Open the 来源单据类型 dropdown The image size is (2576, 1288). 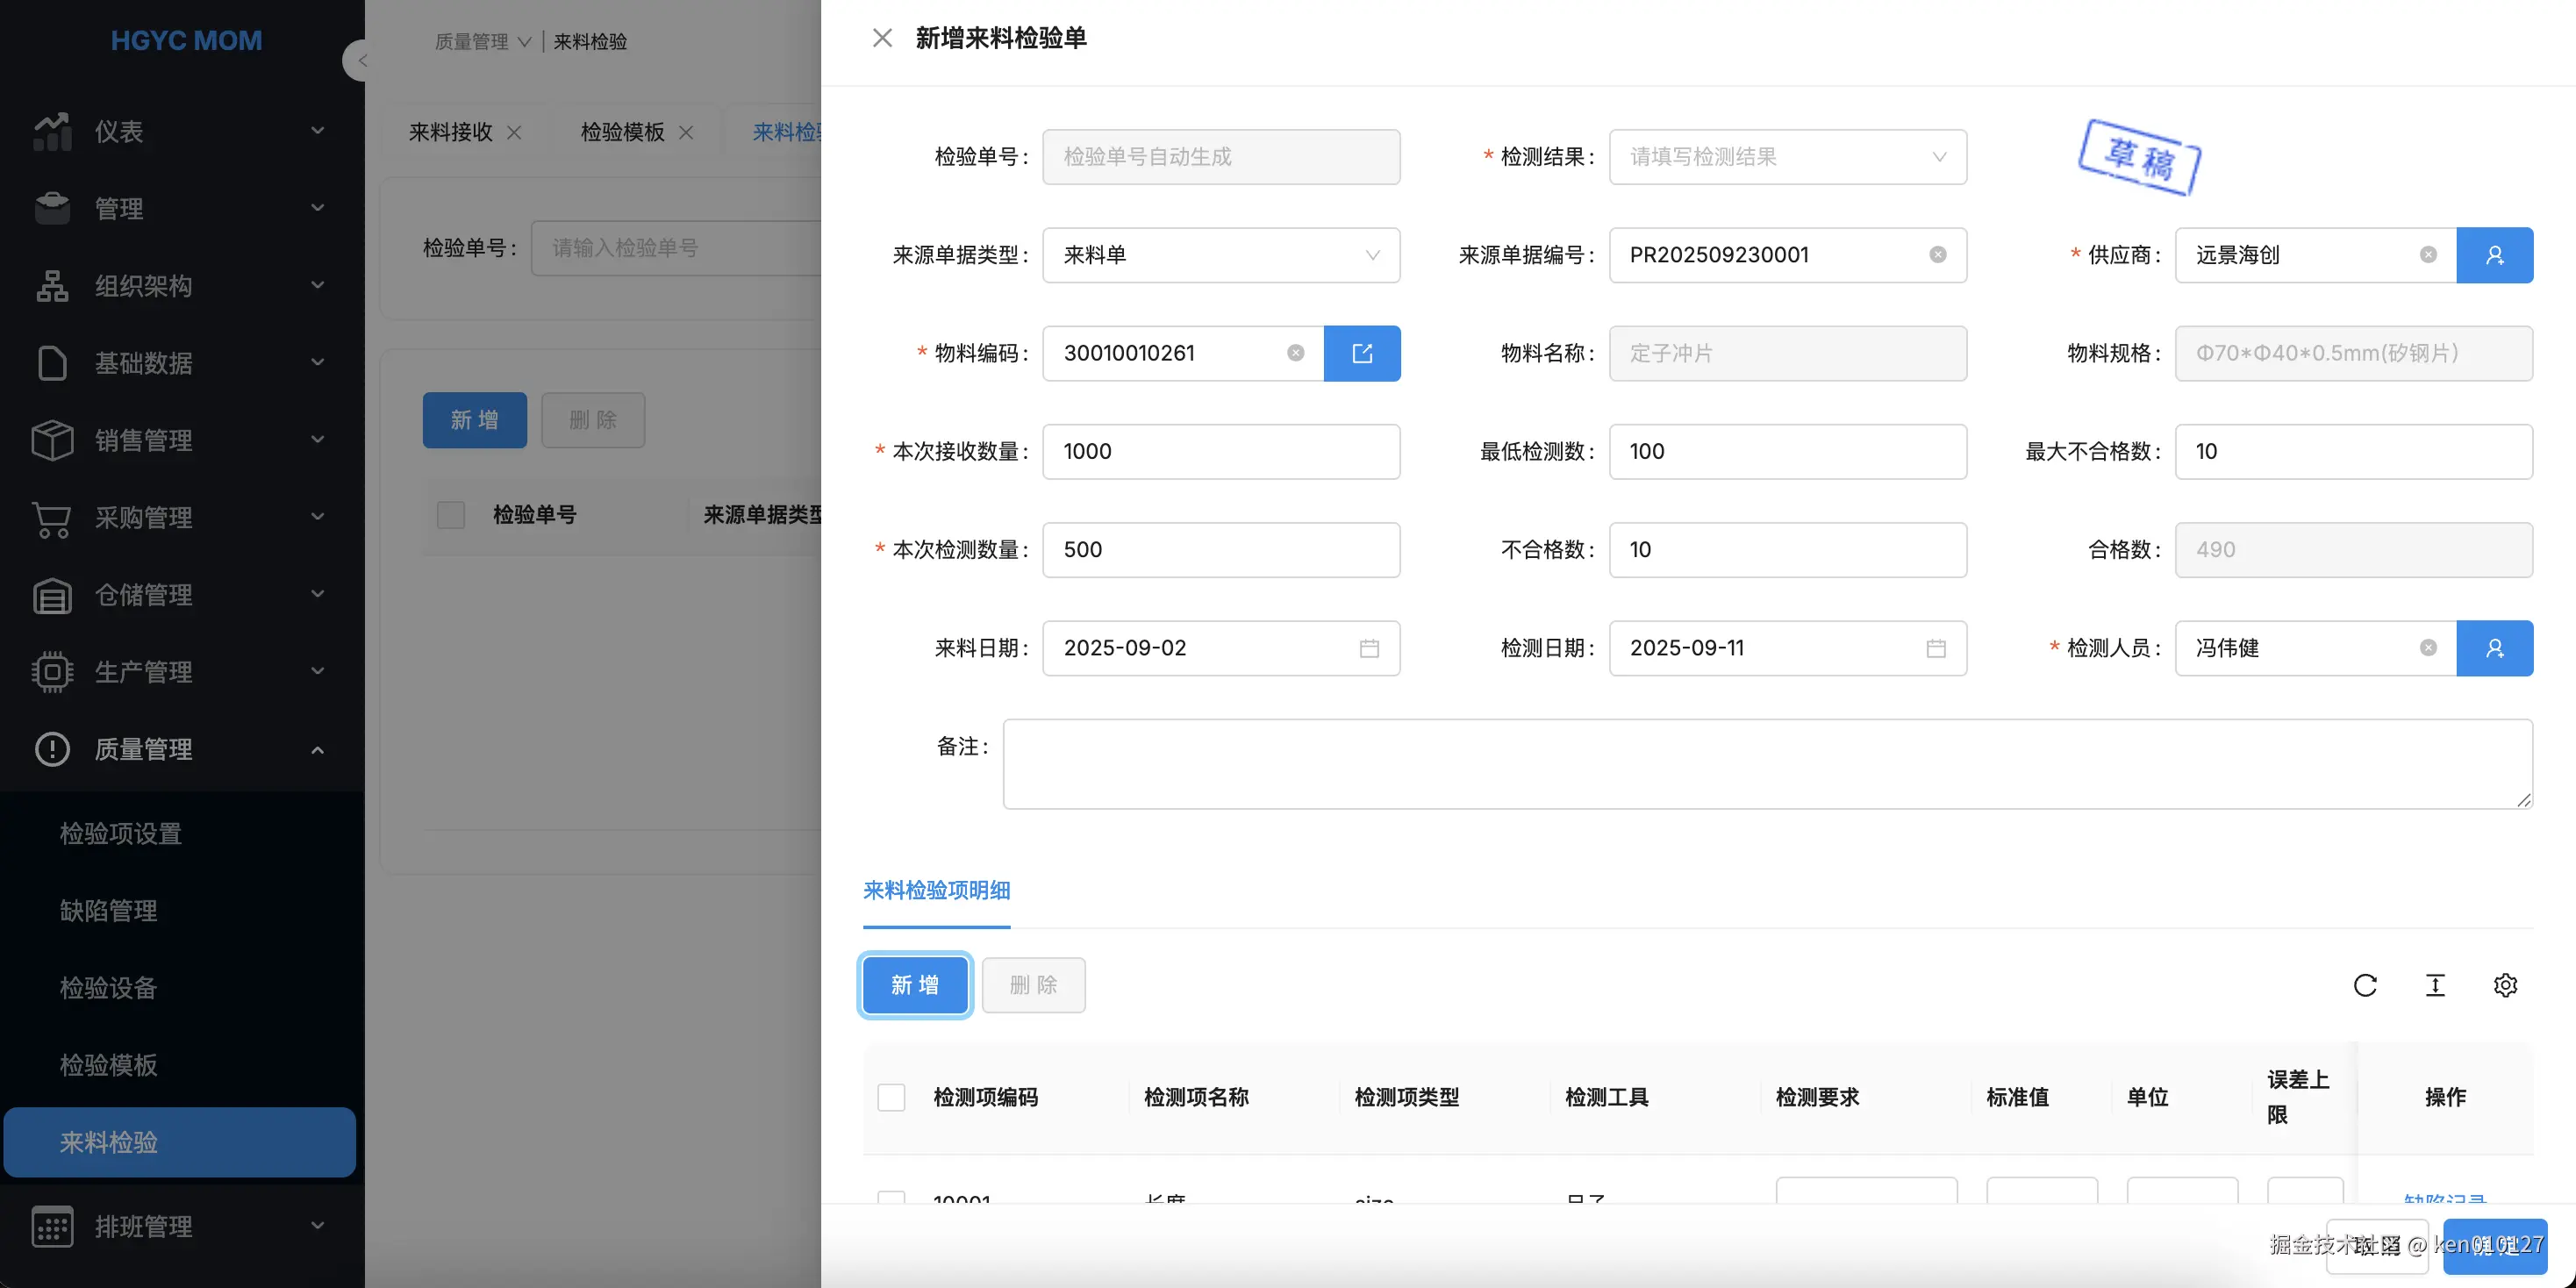1220,255
